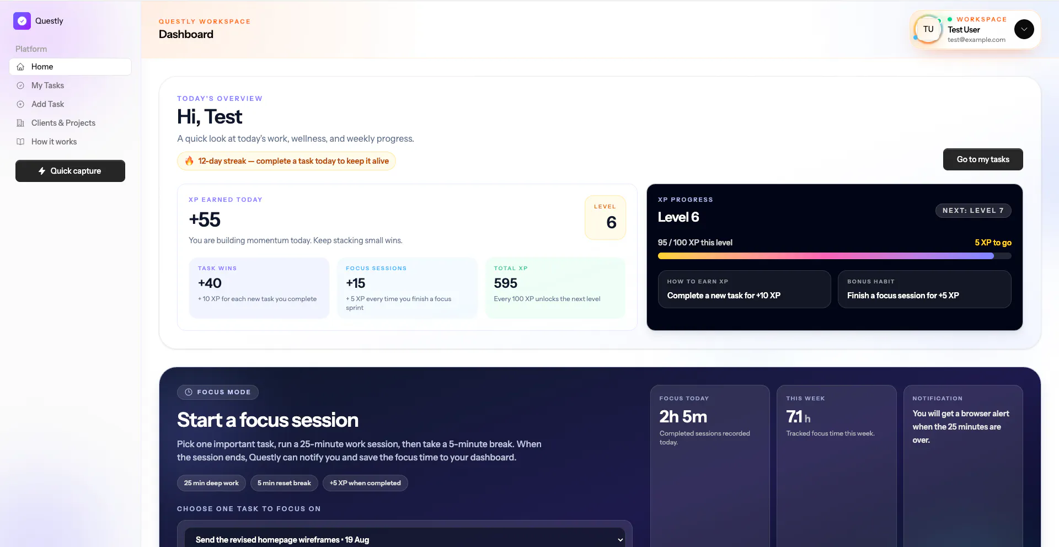Viewport: 1059px width, 547px height.
Task: Click the Notification card
Action: tap(963, 466)
